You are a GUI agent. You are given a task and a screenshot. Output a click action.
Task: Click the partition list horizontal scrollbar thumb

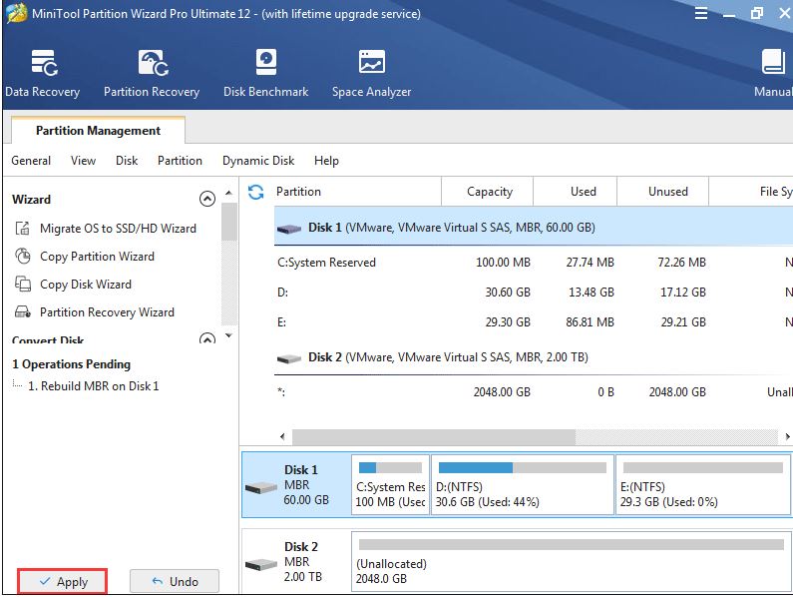tap(434, 436)
